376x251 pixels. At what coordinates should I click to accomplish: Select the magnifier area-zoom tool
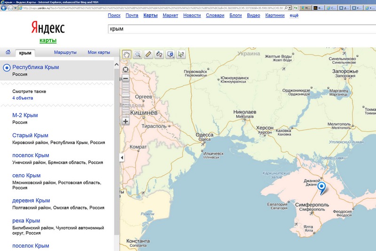click(137, 55)
